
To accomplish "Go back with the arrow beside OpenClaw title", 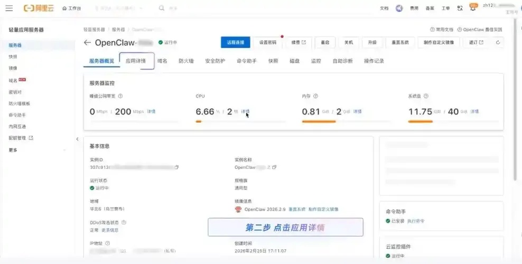I will point(87,43).
